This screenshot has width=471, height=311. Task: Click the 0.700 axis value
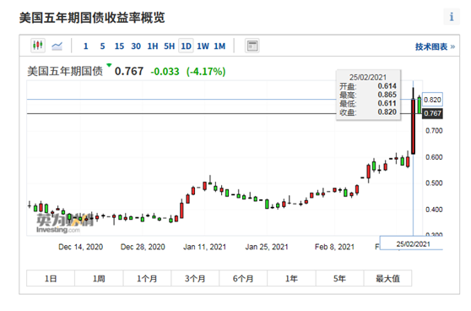pos(434,131)
